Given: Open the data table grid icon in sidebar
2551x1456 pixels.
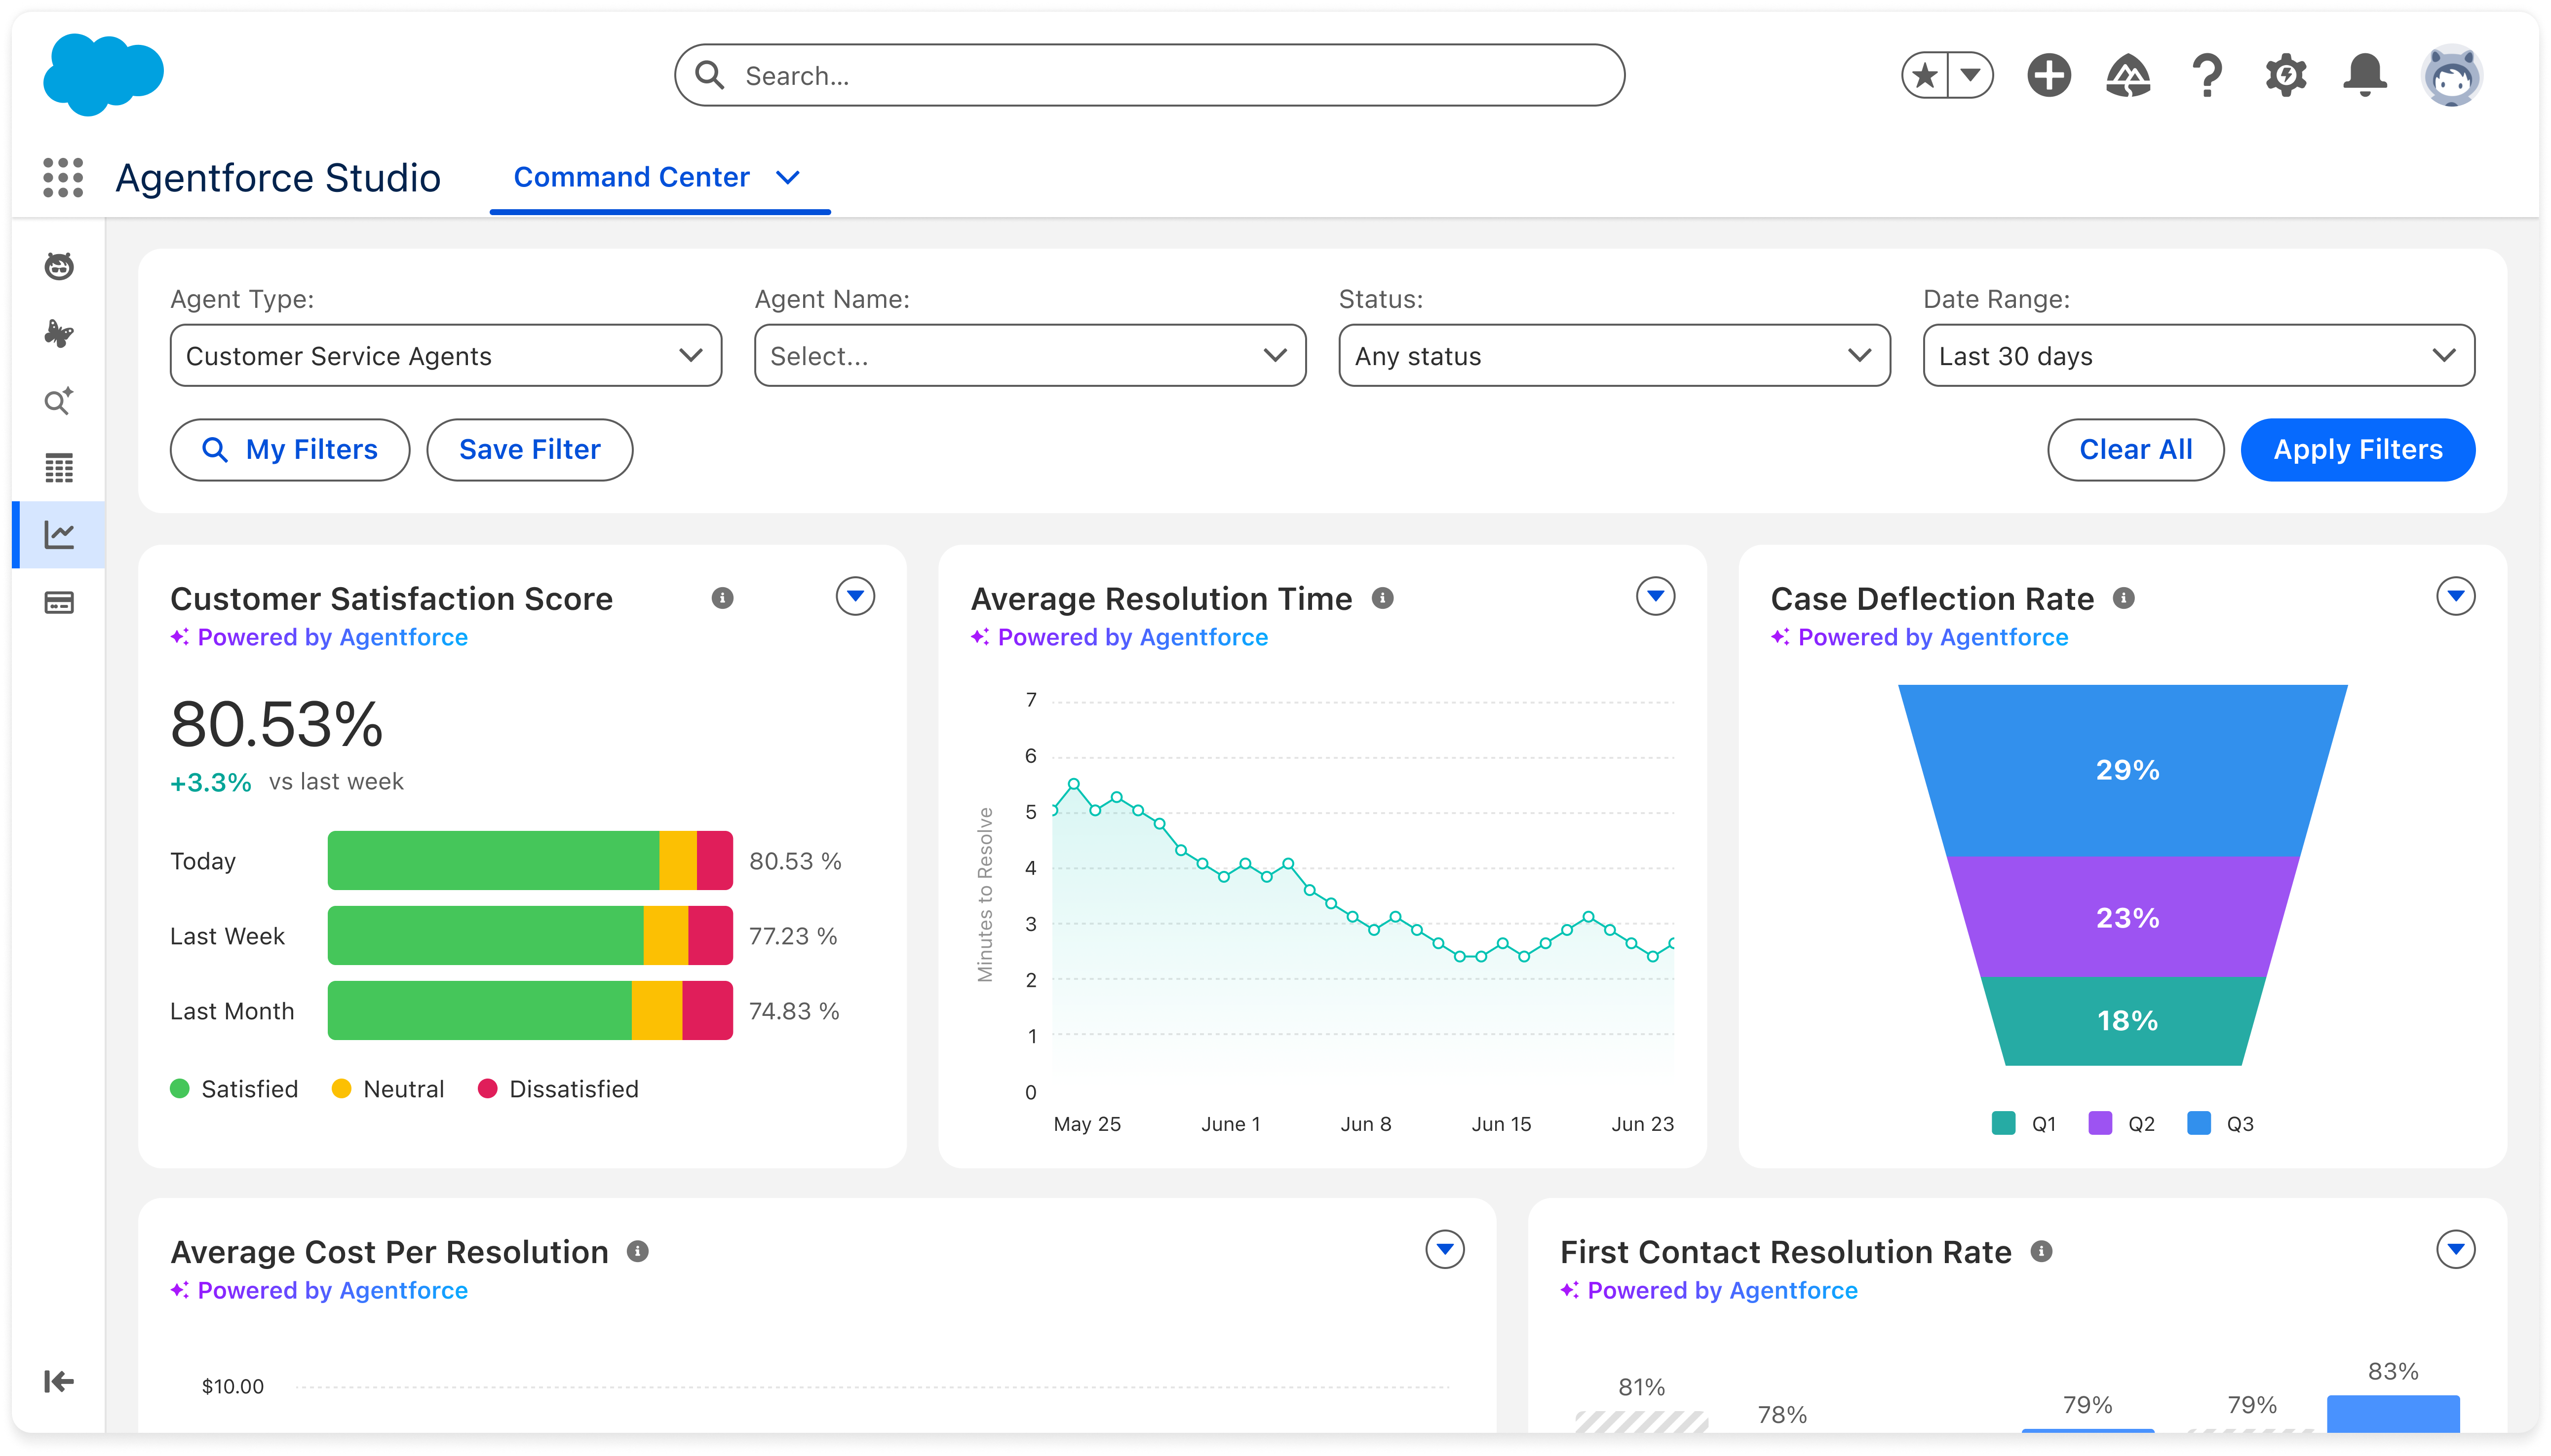Looking at the screenshot, I should point(59,468).
